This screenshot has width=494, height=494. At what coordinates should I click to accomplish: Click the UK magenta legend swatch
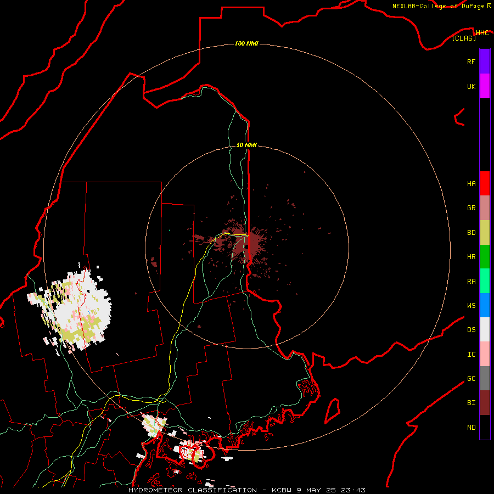click(x=485, y=86)
